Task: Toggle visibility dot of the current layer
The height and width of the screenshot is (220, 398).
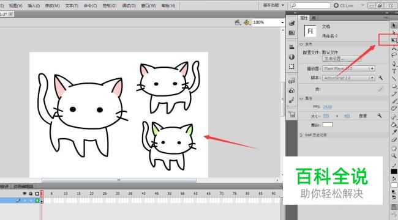Action: pos(24,200)
